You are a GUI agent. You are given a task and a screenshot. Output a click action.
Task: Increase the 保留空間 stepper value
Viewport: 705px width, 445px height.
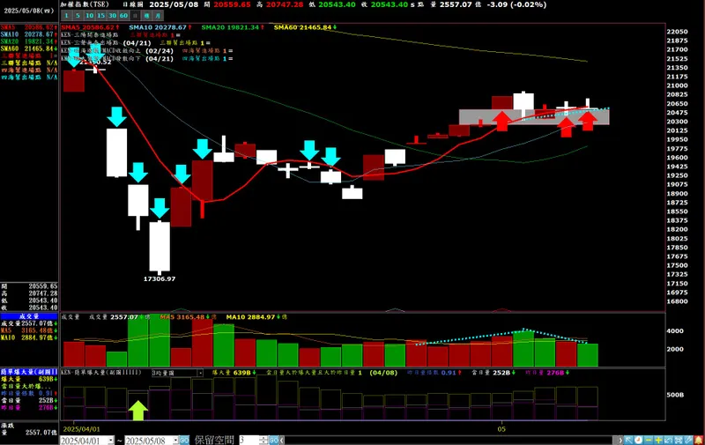coord(263,438)
